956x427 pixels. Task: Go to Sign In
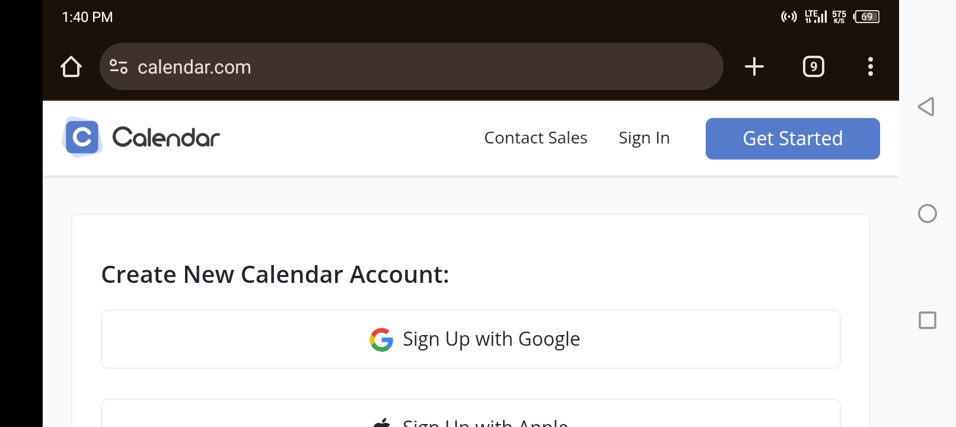tap(644, 138)
